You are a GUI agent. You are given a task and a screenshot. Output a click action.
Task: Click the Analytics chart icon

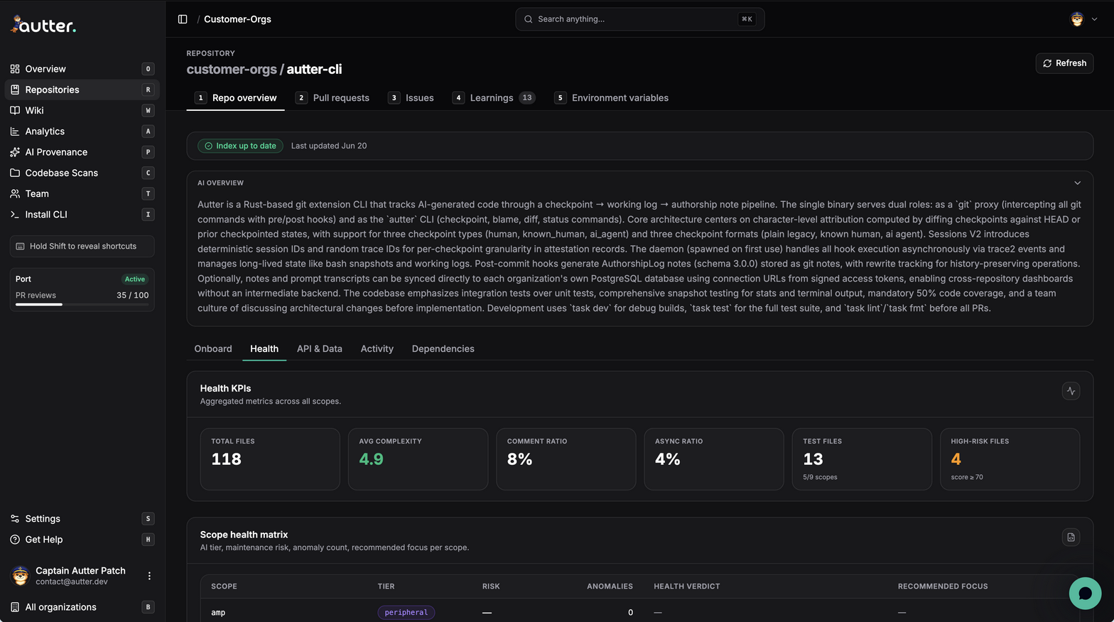[15, 132]
